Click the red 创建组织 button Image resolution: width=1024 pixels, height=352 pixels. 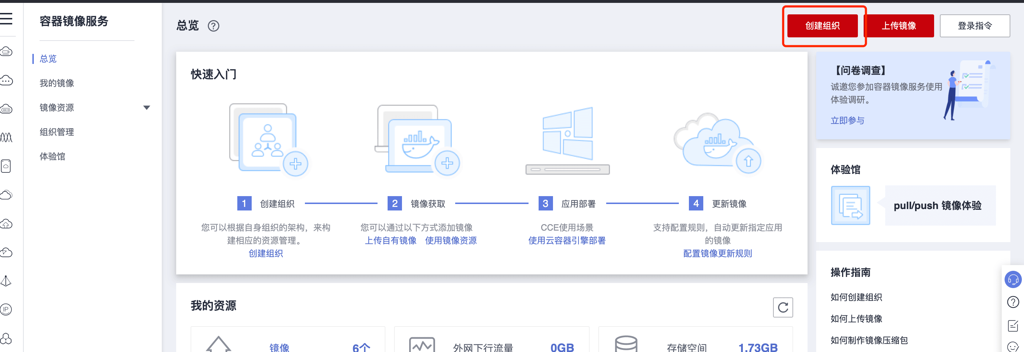tap(822, 26)
